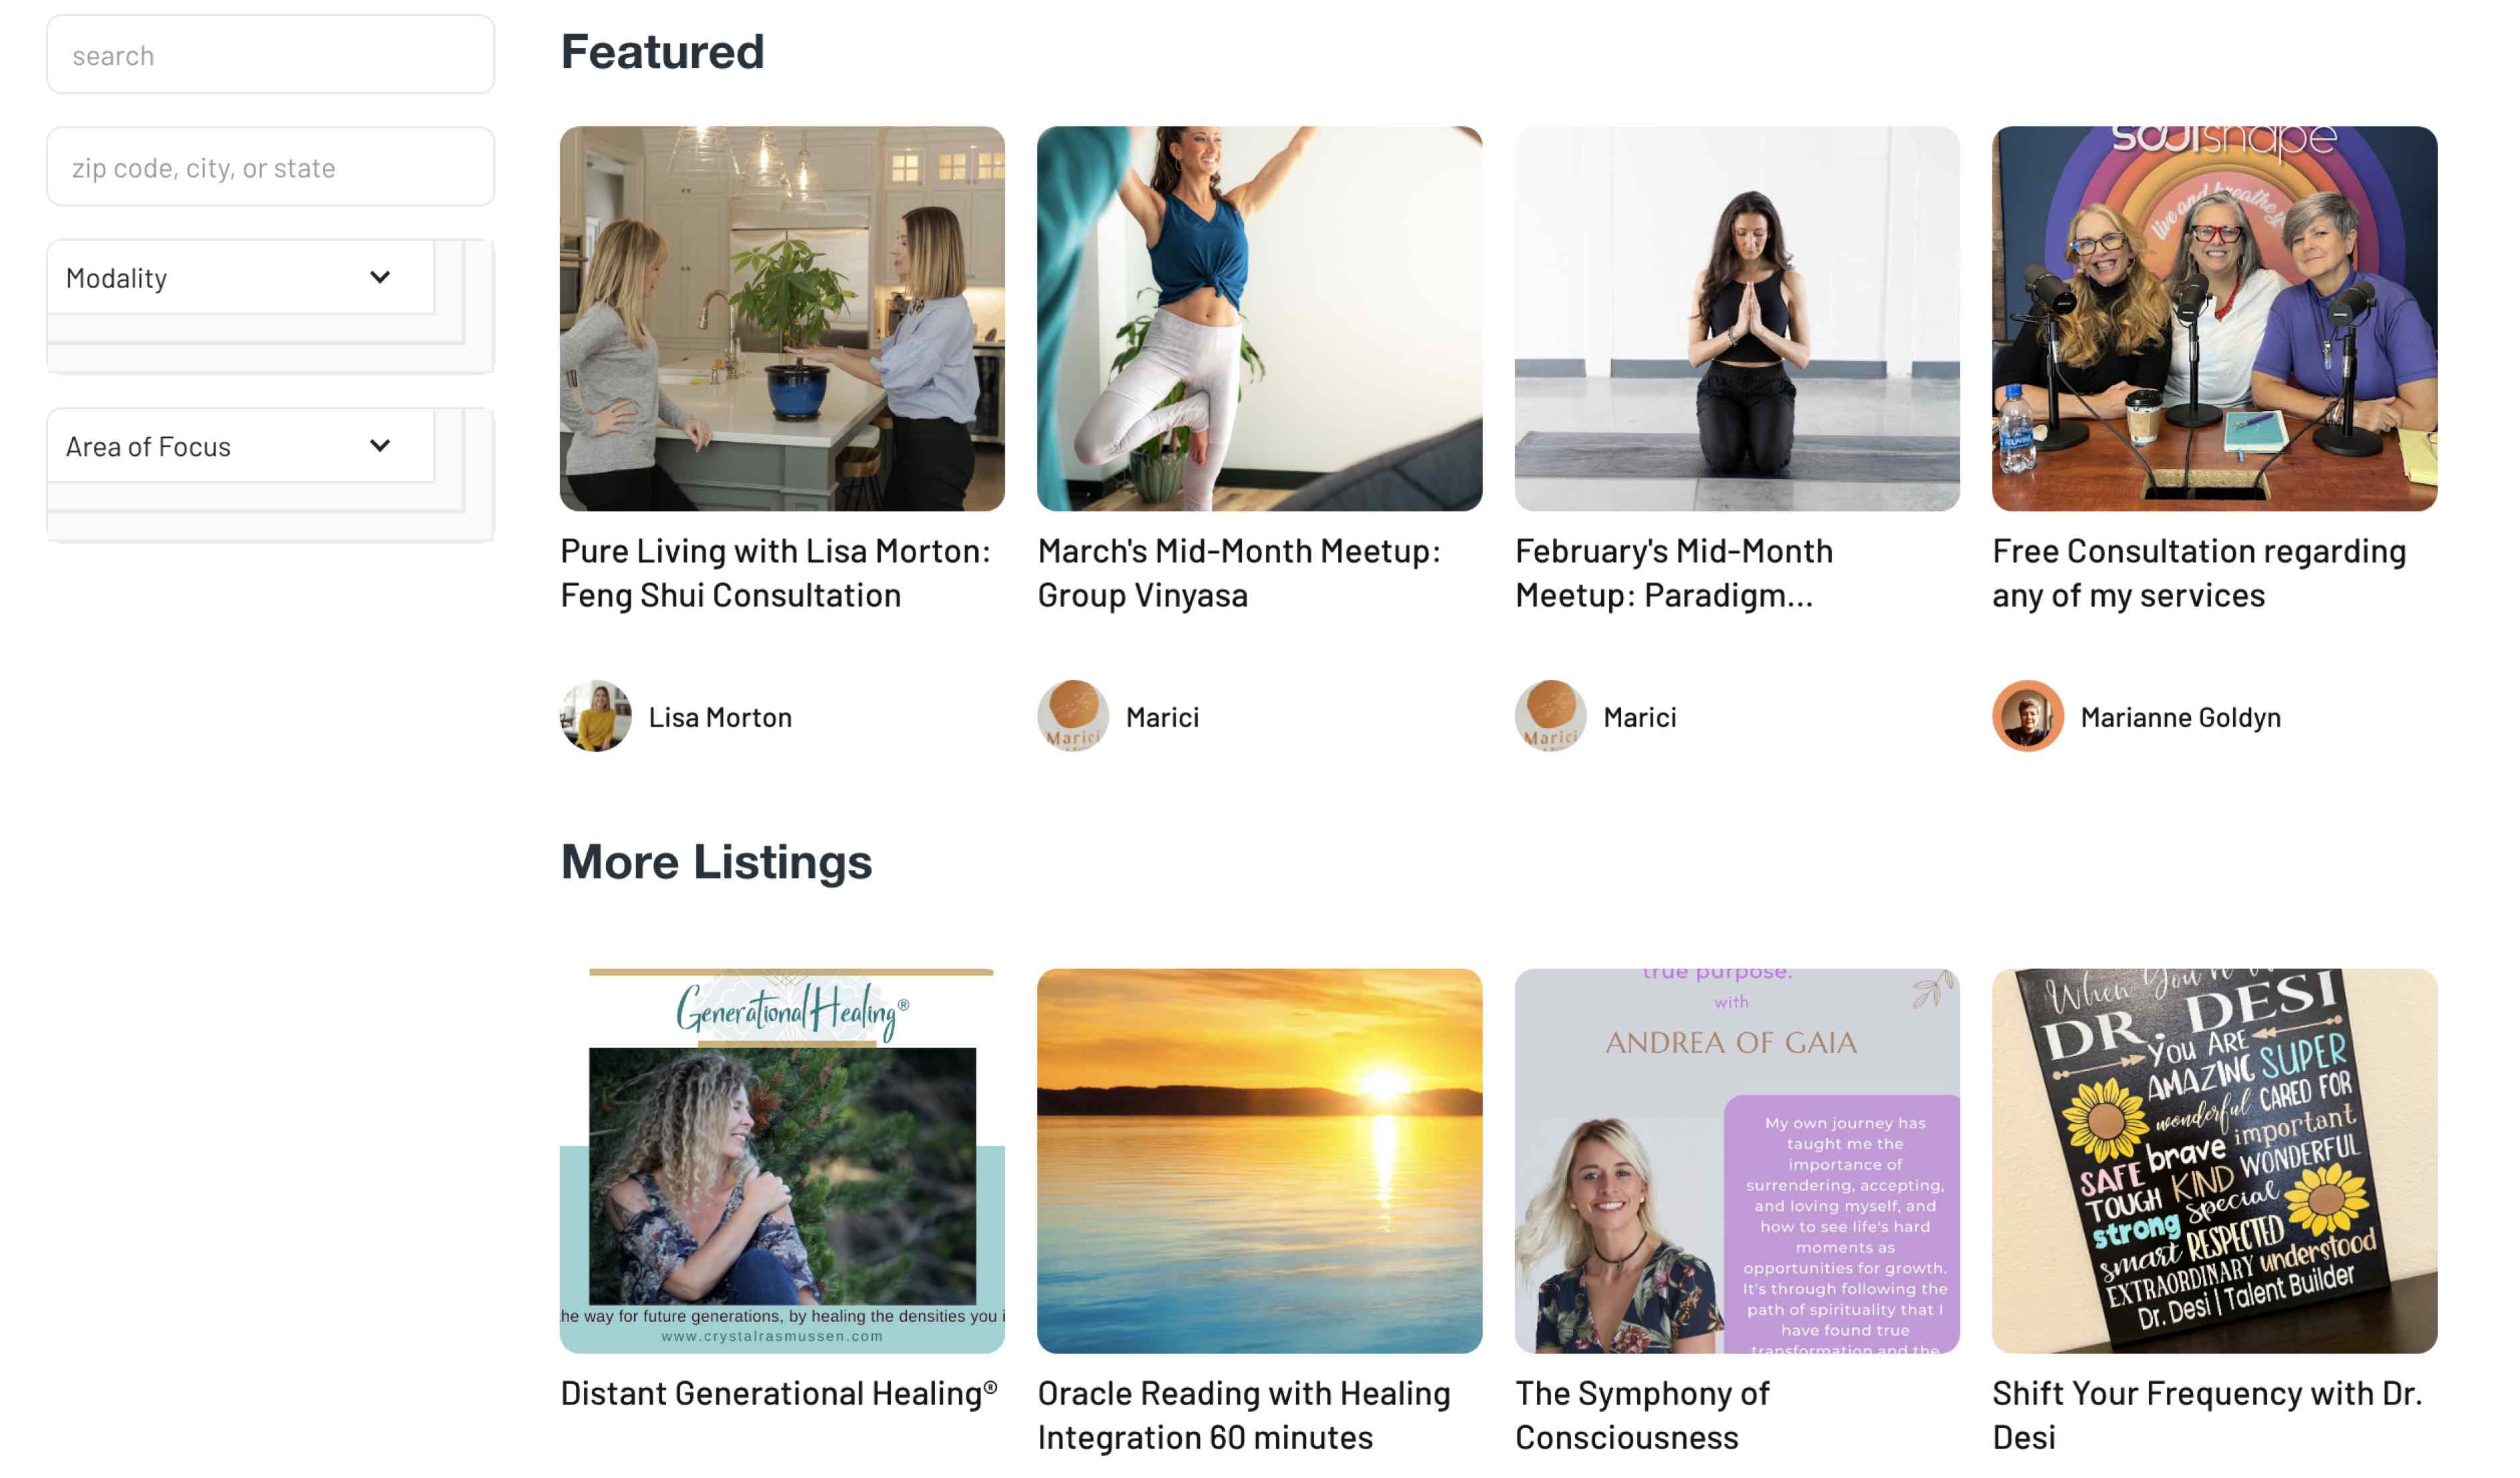Open Pure Living Feng Shui Consultation title

tap(775, 573)
